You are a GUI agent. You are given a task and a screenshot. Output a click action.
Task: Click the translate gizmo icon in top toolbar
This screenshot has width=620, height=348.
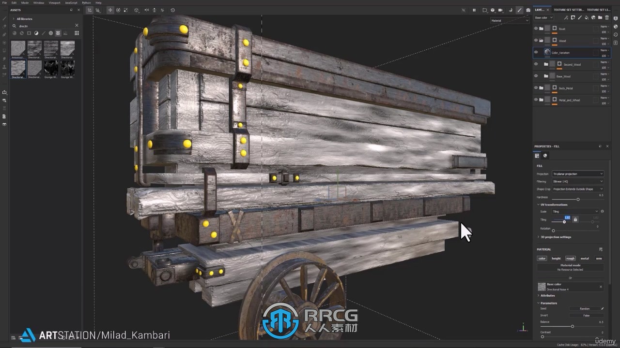pos(110,10)
